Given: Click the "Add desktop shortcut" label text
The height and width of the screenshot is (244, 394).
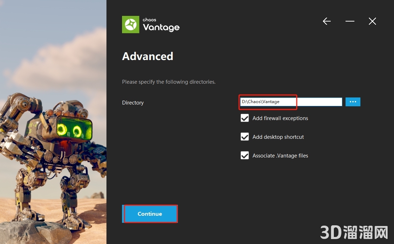Looking at the screenshot, I should click(278, 137).
